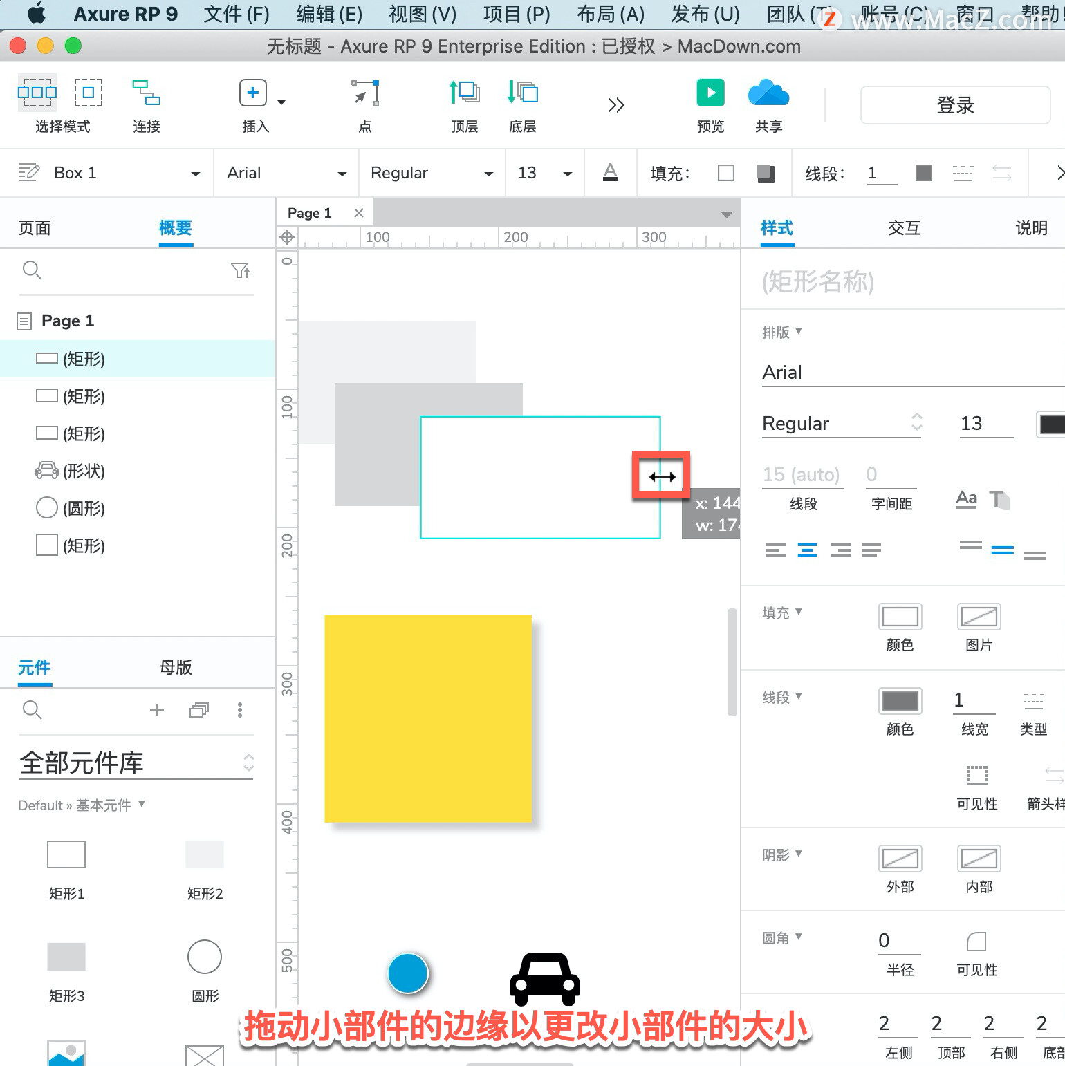This screenshot has height=1066, width=1065.
Task: Activate the selection mode tool
Action: point(37,93)
